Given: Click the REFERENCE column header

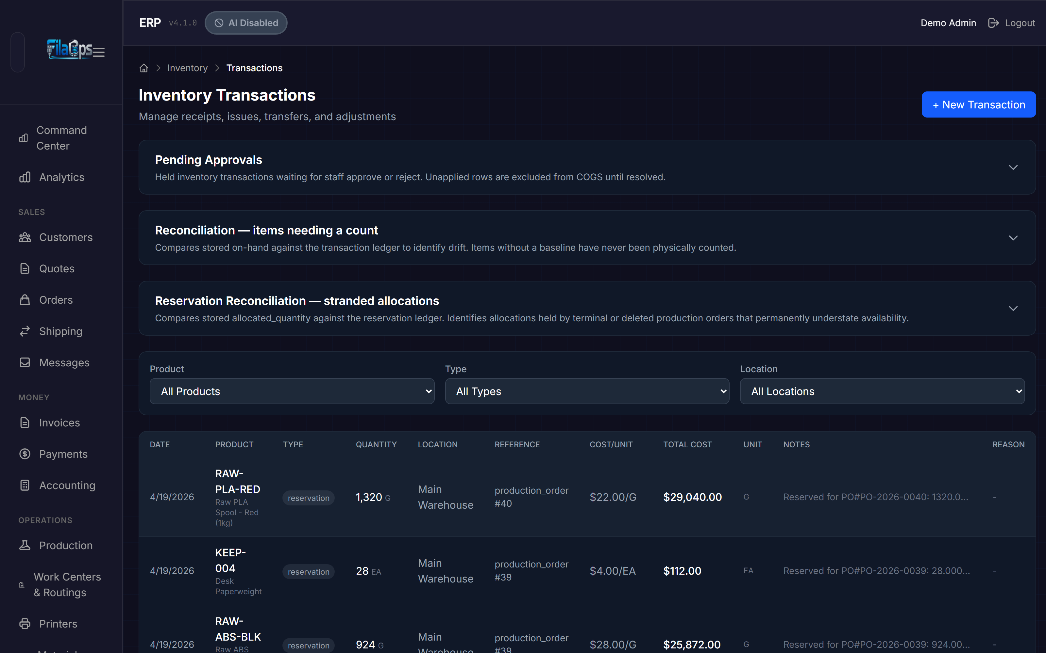Looking at the screenshot, I should pos(517,444).
